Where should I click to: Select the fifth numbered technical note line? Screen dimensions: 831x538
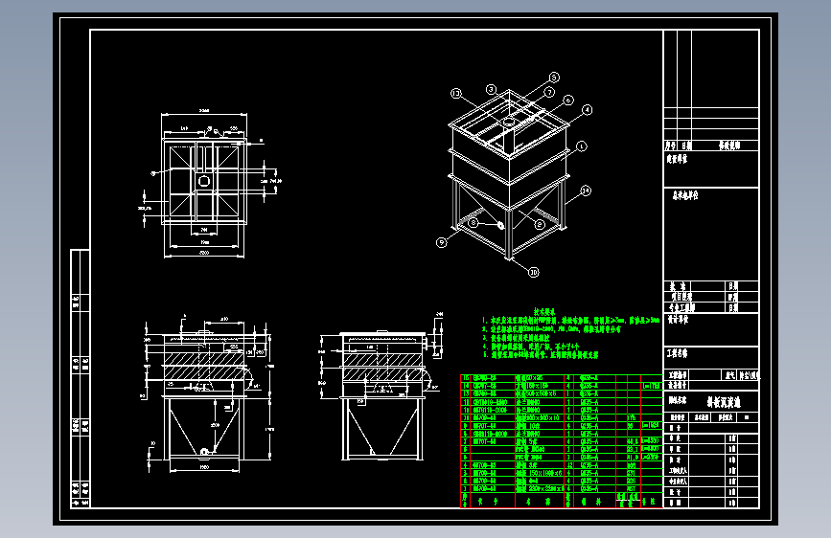[541, 355]
